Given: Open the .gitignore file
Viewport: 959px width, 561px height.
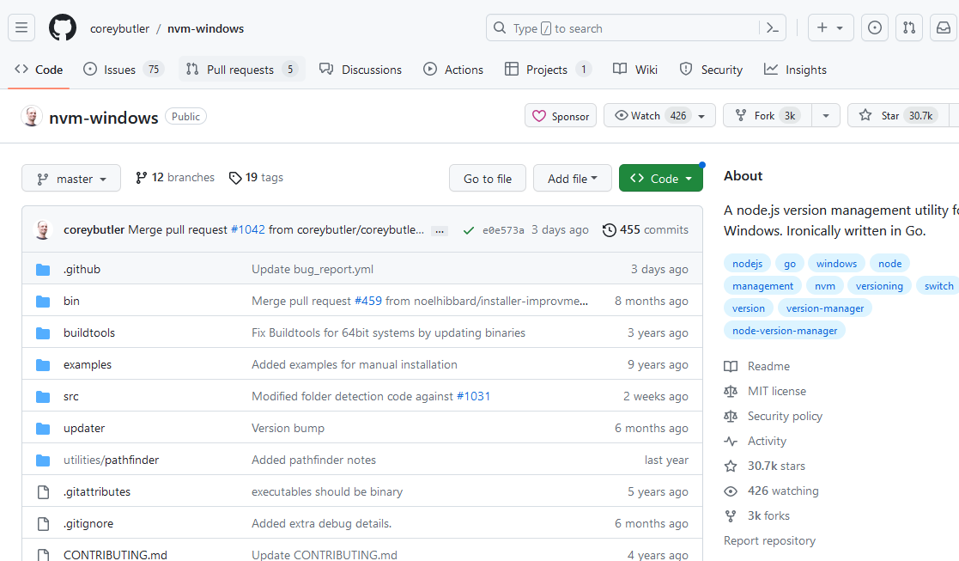Looking at the screenshot, I should 88,524.
